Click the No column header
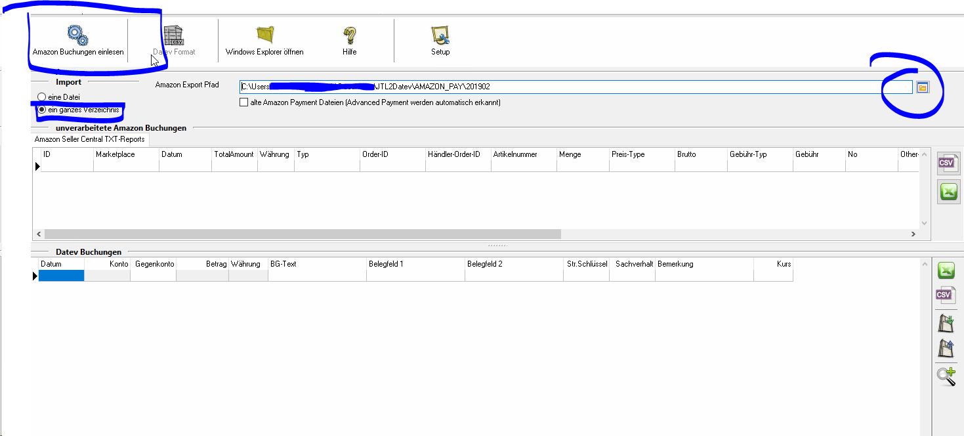 872,154
